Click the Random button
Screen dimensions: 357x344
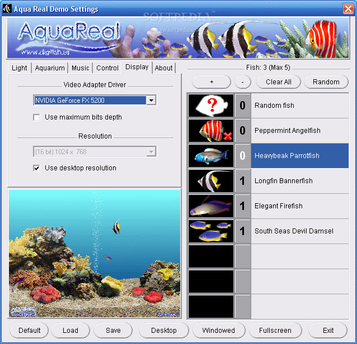[x=326, y=82]
